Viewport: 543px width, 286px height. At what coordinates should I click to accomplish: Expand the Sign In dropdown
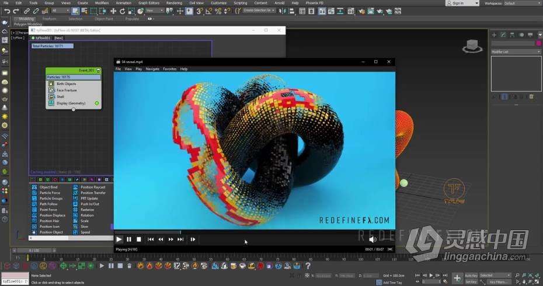tap(476, 3)
